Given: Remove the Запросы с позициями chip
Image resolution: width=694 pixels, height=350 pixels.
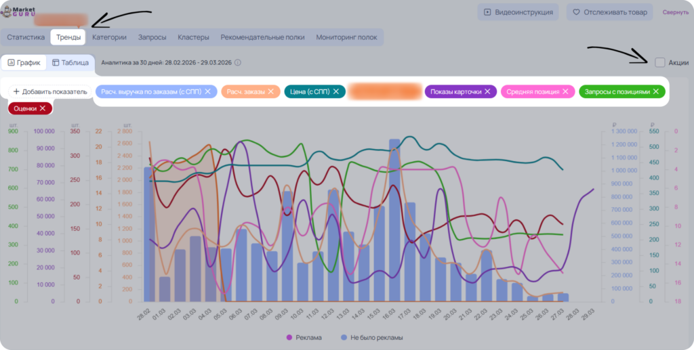Looking at the screenshot, I should (656, 91).
